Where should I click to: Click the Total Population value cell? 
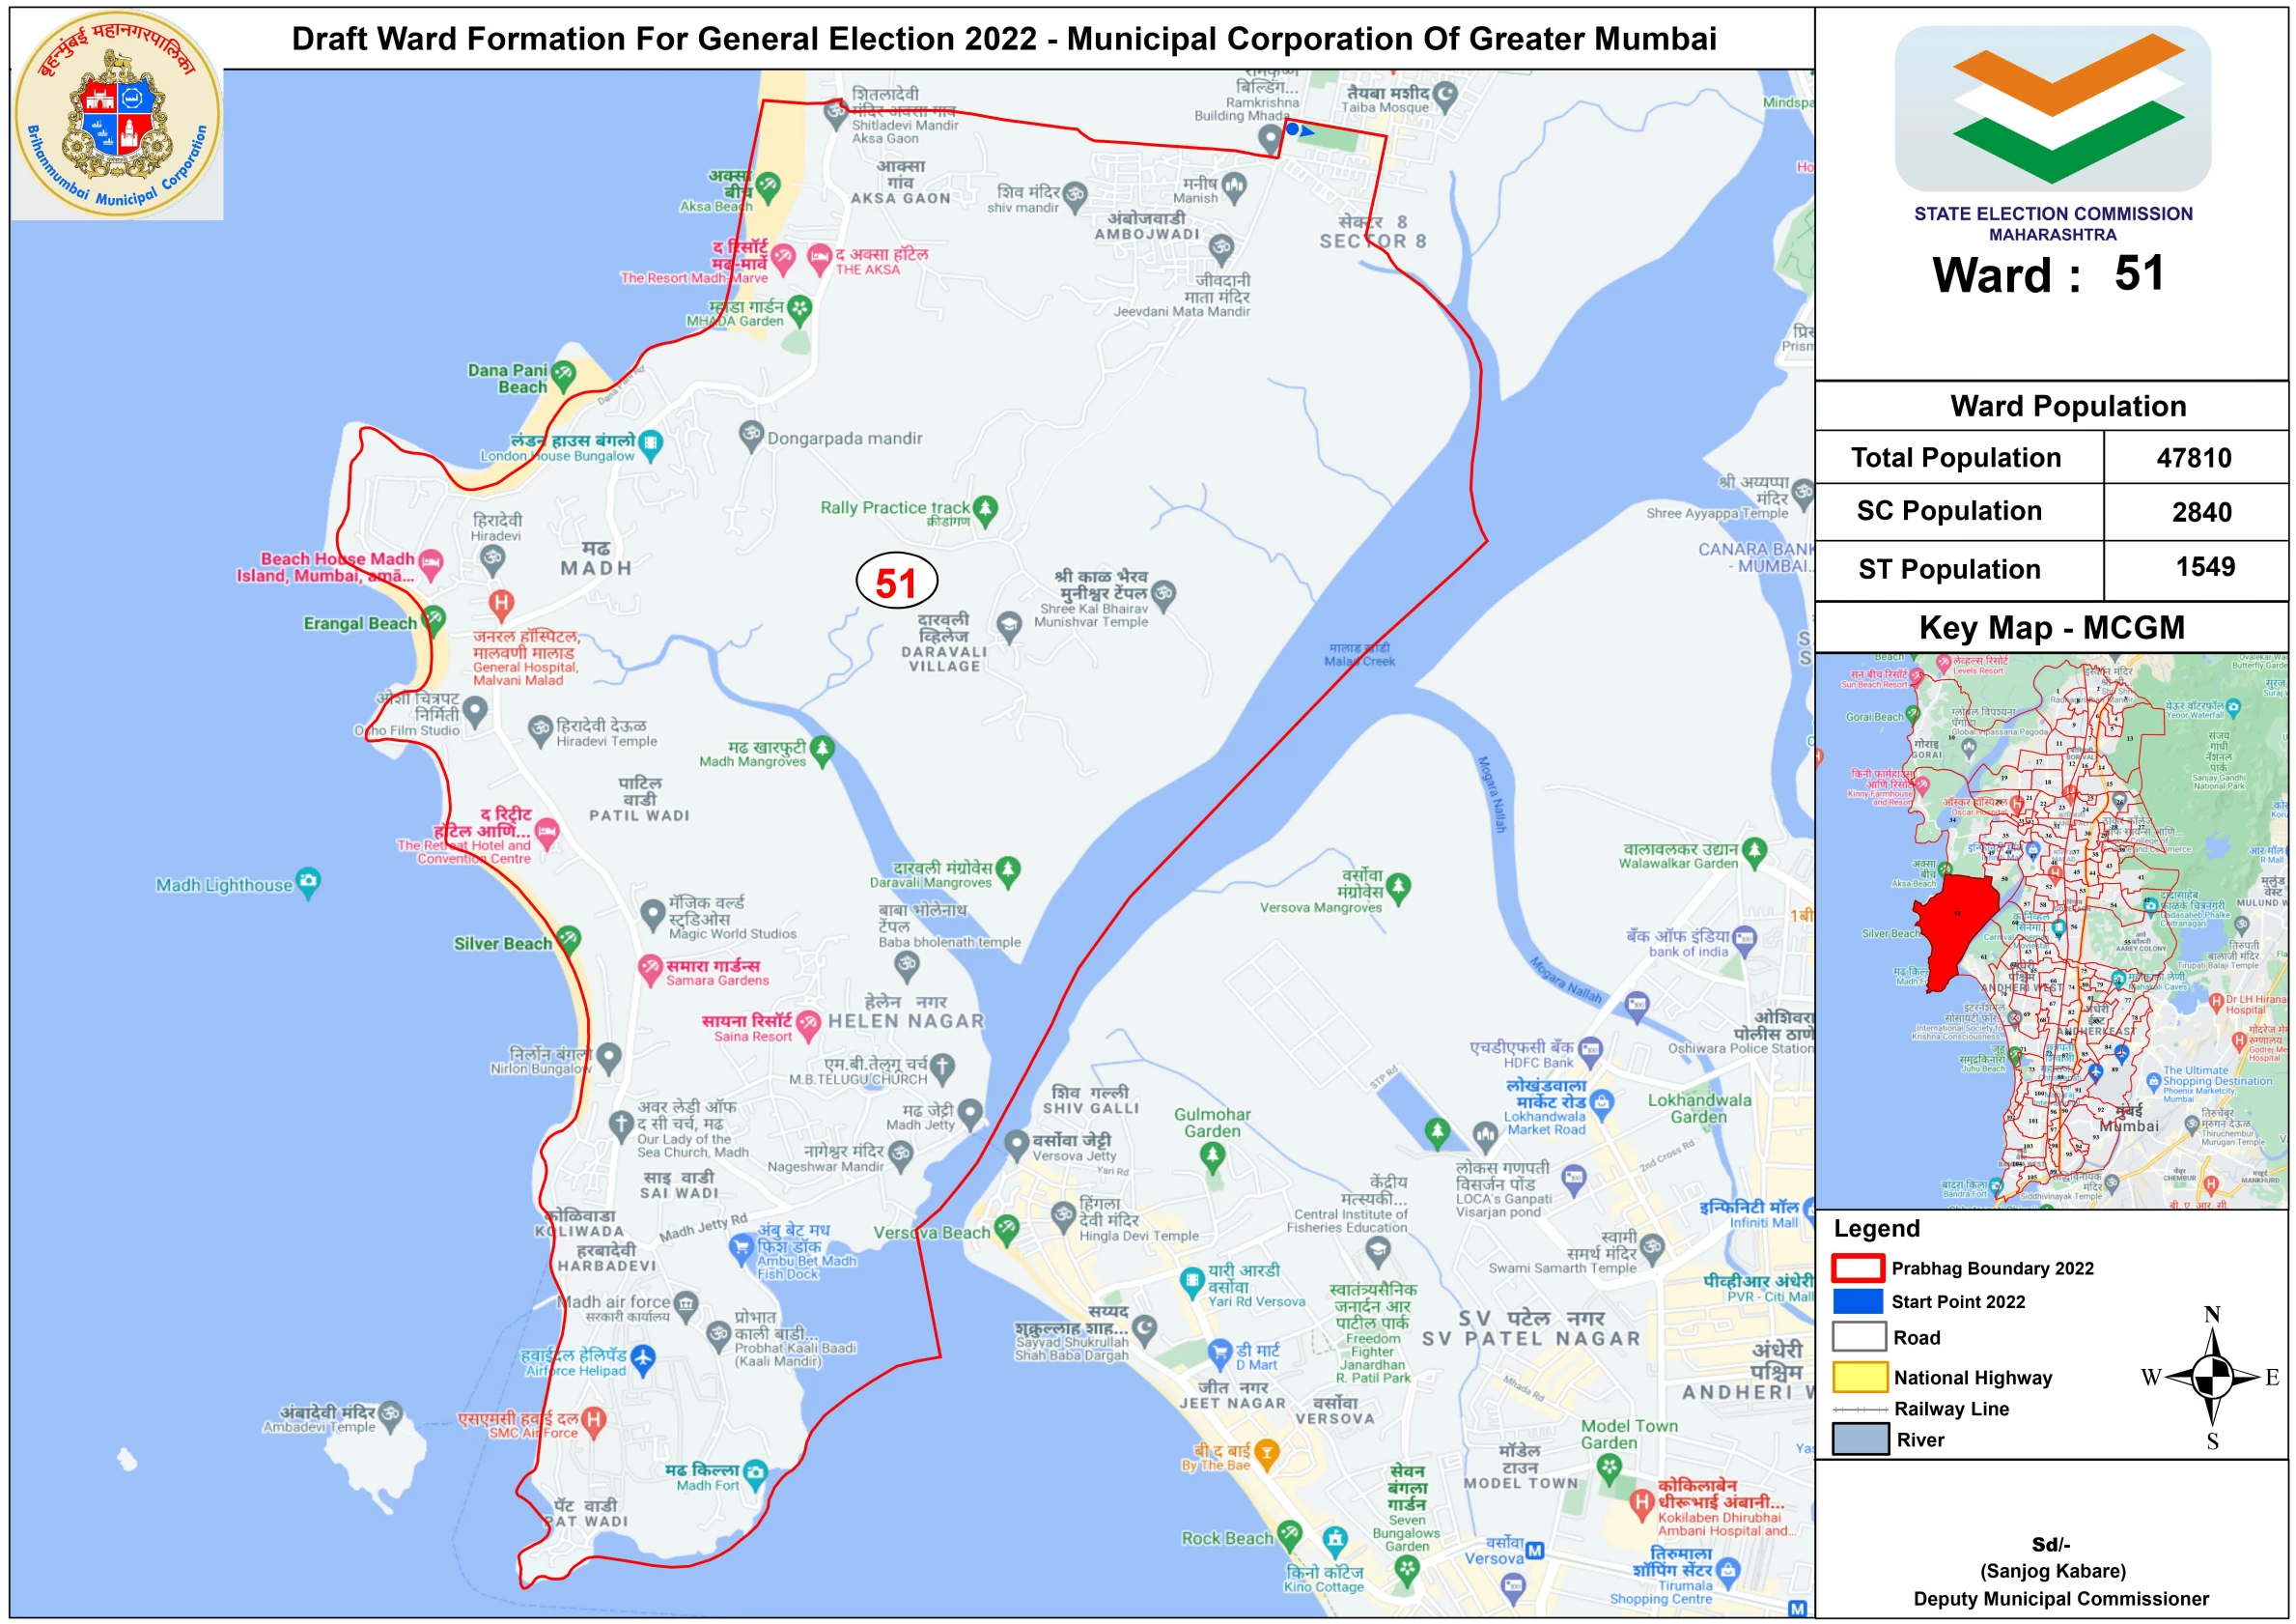2194,458
